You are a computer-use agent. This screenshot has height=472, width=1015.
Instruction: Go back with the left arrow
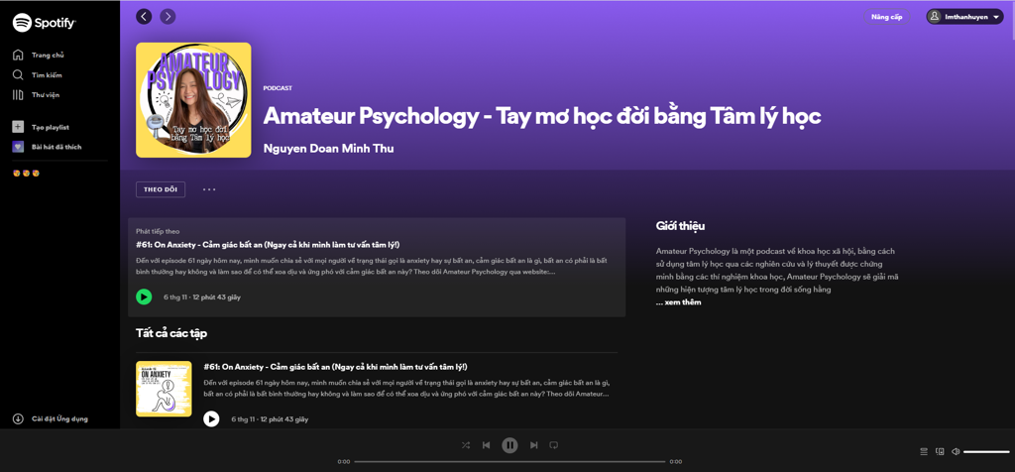[x=144, y=16]
